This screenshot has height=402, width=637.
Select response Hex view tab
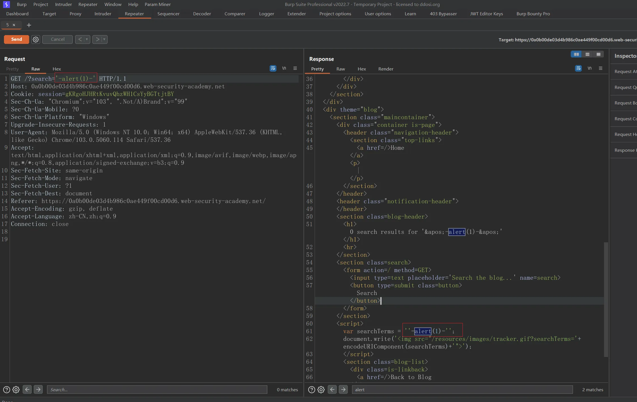tap(362, 69)
